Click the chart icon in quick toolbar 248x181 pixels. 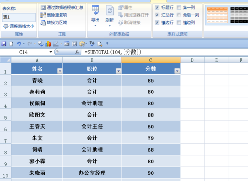tap(48, 44)
